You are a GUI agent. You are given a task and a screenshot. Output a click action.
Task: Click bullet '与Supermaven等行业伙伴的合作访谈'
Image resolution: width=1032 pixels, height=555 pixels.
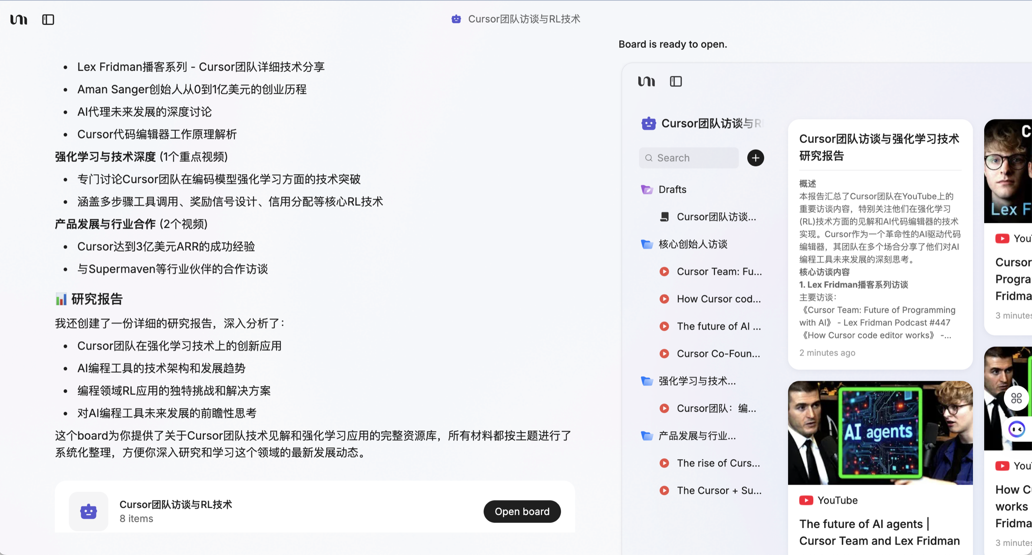[172, 269]
